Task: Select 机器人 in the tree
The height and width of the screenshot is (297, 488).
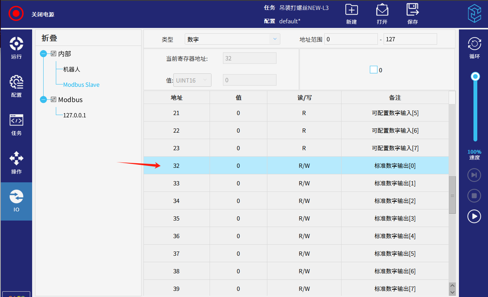Action: pos(72,70)
